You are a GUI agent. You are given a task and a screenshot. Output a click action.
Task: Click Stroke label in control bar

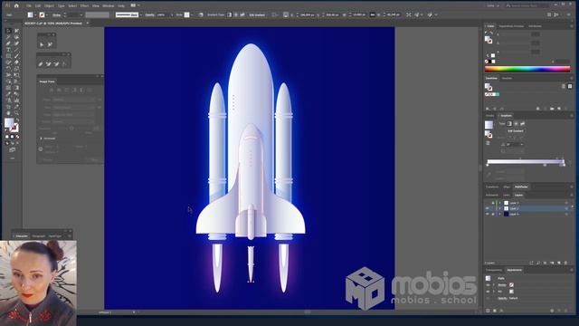click(56, 14)
